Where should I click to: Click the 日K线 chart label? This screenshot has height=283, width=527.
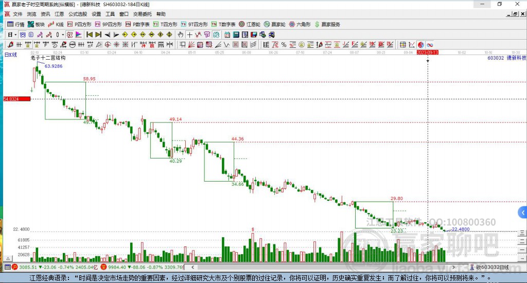pos(11,55)
